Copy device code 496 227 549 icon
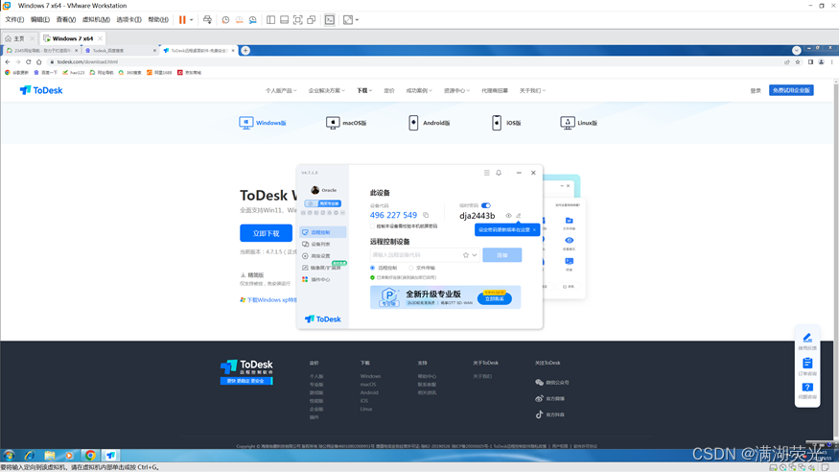The width and height of the screenshot is (839, 472). [426, 215]
